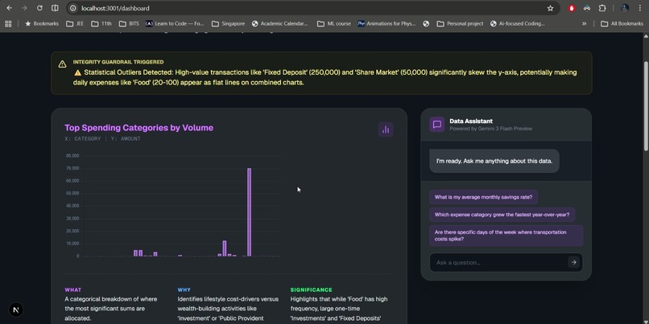
Task: Open the Extensions puzzle icon
Action: click(602, 8)
